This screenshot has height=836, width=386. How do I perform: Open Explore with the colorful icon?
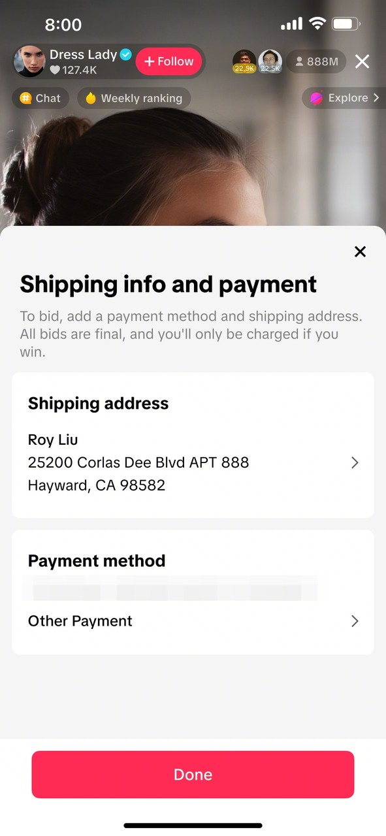[344, 98]
